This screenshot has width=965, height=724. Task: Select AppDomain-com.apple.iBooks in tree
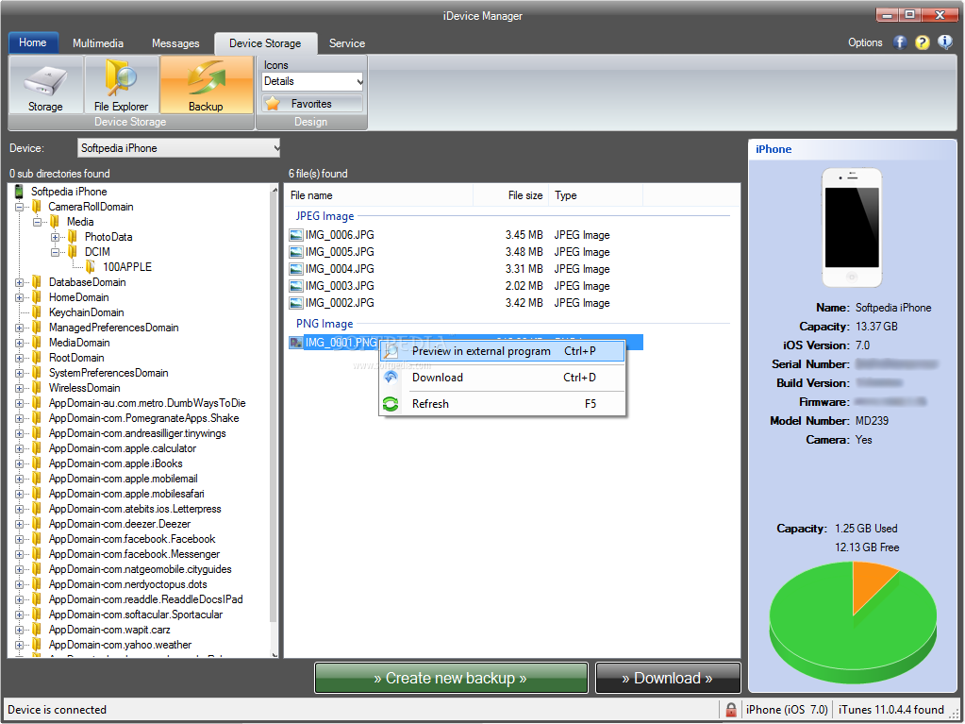[116, 463]
